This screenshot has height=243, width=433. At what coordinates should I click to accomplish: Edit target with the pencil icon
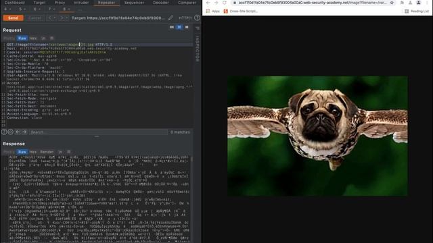coord(170,18)
